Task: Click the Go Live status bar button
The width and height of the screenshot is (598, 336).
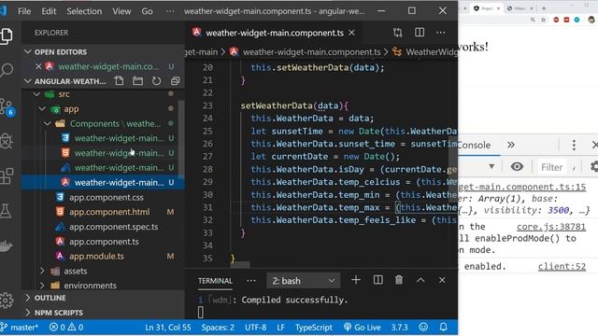Action: tap(363, 328)
